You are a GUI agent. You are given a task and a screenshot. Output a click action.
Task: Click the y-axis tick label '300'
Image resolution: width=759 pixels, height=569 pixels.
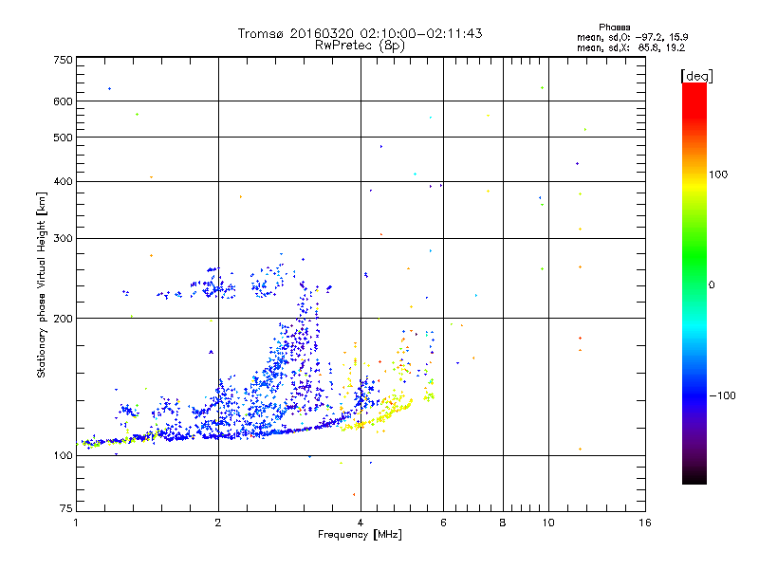(63, 239)
